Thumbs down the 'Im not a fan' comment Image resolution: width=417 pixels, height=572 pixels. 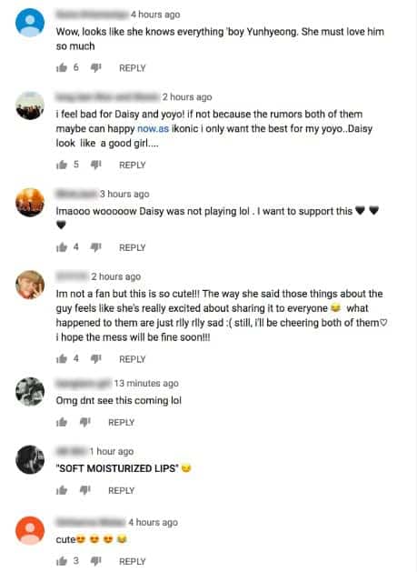(x=96, y=359)
